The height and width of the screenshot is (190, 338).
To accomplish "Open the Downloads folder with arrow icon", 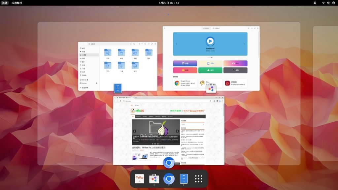I will point(121,65).
